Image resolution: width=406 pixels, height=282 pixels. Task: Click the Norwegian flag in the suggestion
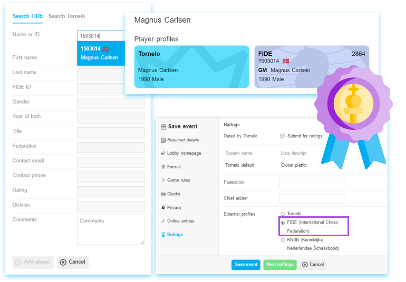click(105, 49)
